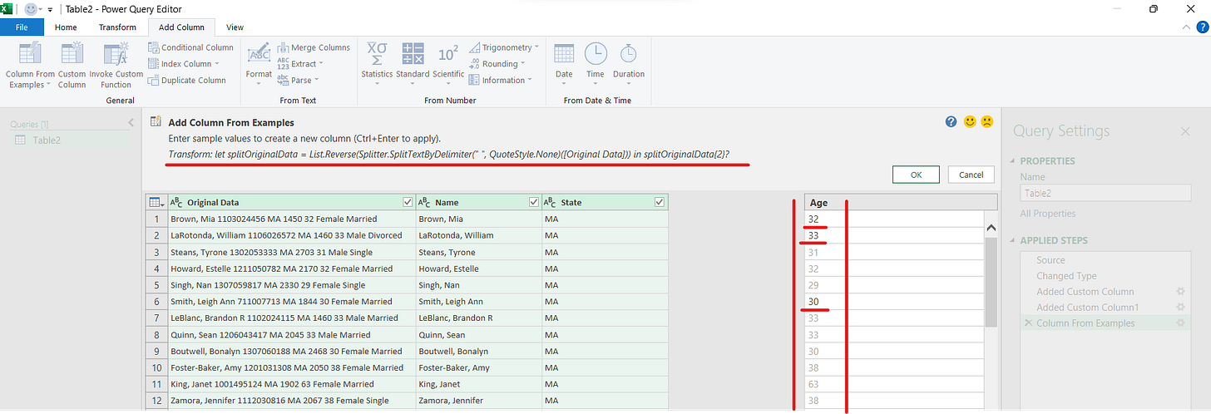1211x414 pixels.
Task: Collapse the APPLIED STEPS section
Action: click(x=1014, y=241)
